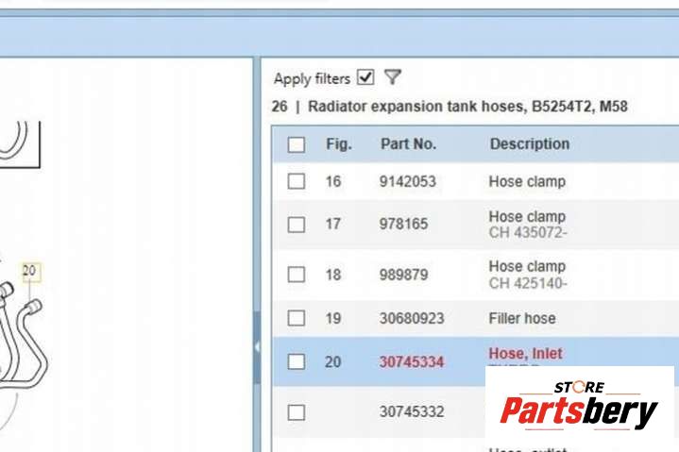
Task: Click the filter funnel icon
Action: 393,77
